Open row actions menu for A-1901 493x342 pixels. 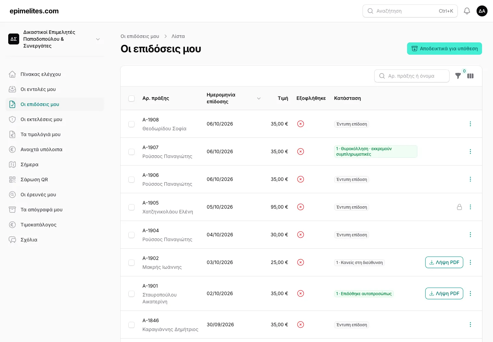(470, 293)
